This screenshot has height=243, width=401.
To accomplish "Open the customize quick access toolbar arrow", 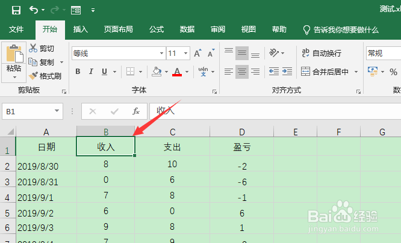I will [x=93, y=10].
